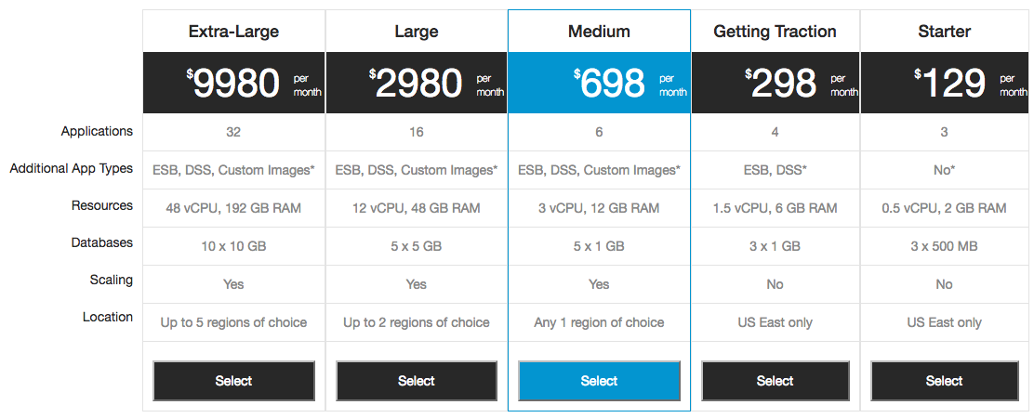Click the Large plan heading
This screenshot has width=1034, height=418.
click(x=416, y=32)
